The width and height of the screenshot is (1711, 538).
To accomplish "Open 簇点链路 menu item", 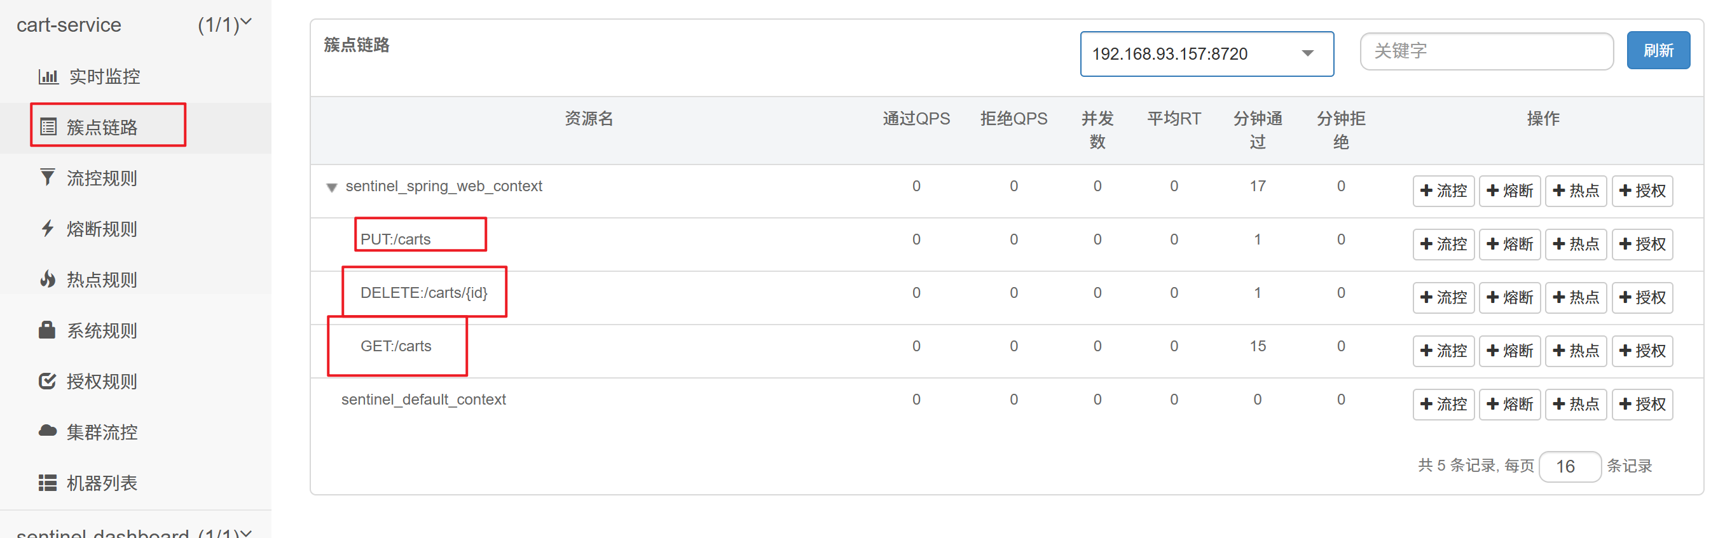I will coord(102,126).
